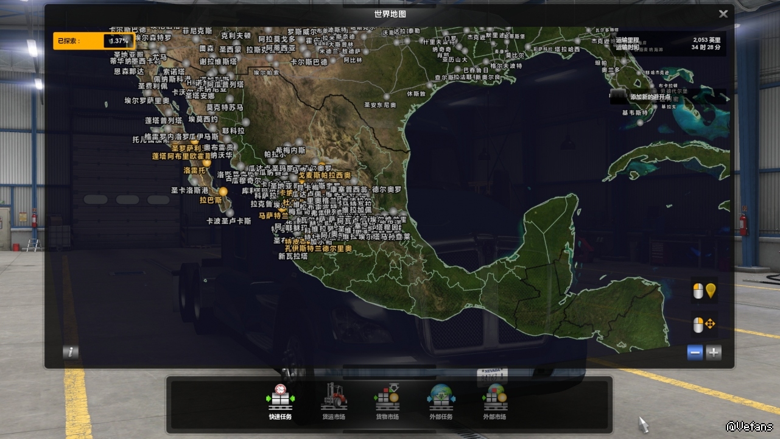This screenshot has height=439, width=780.
Task: Select the 新瓦拉塔 city label
Action: coord(293,256)
